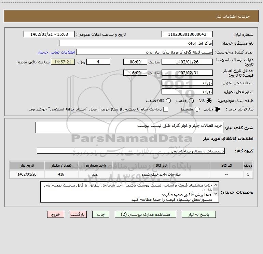Select the خدمت radio button
263x254 pixels.
click(191, 101)
